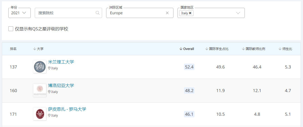Viewport: 303px width, 127px height.
Task: Select international faculty value 46.4
Action: coord(257,67)
